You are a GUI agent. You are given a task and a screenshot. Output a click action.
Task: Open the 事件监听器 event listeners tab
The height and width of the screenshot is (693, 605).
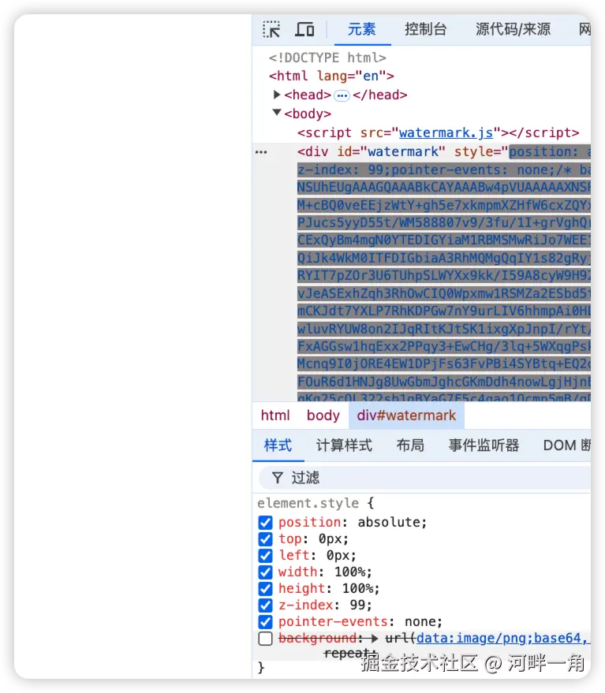[484, 445]
